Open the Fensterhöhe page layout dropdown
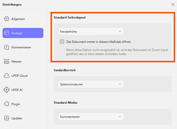 tap(91, 31)
